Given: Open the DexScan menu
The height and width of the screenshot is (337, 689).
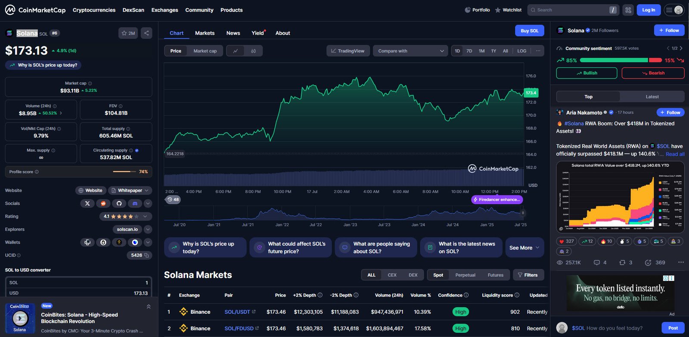Looking at the screenshot, I should [x=133, y=10].
